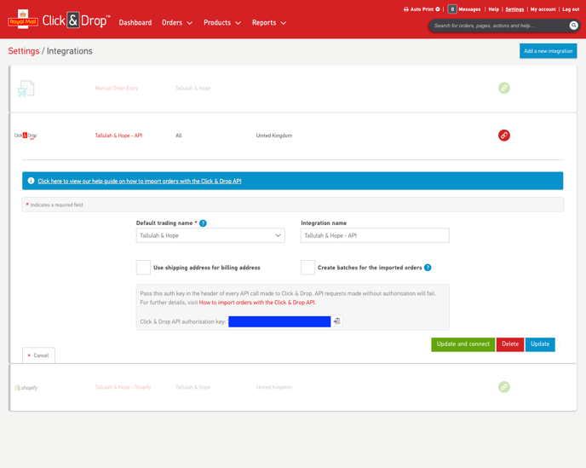Copy the API authorisation key icon
This screenshot has height=468, width=586.
(x=336, y=321)
